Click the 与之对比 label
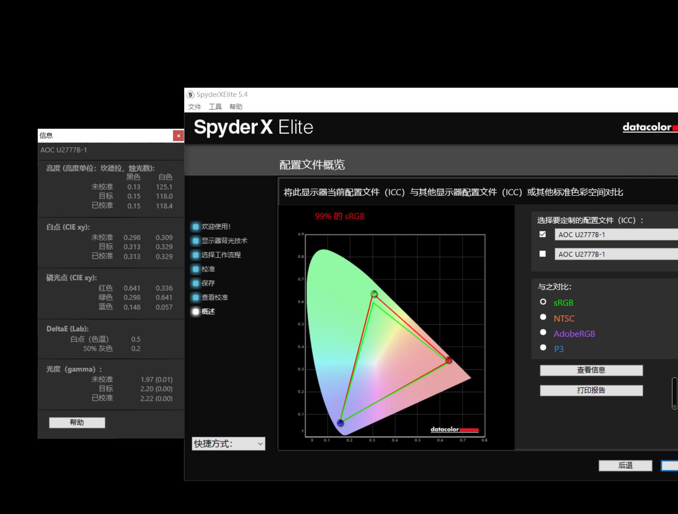 click(x=555, y=287)
